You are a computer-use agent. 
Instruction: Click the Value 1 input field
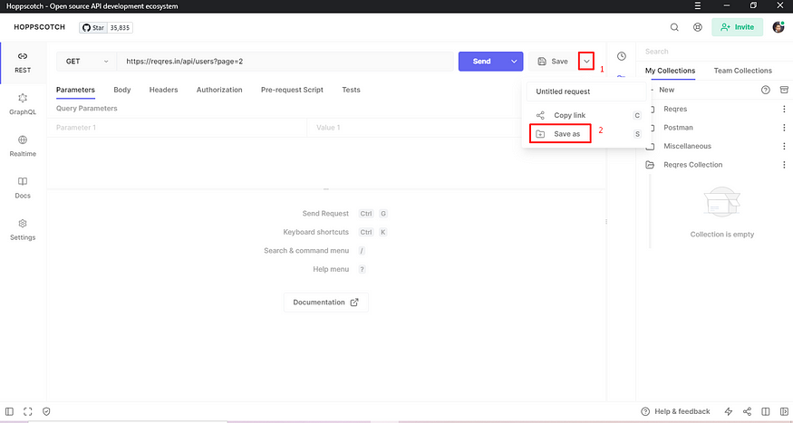[415, 128]
